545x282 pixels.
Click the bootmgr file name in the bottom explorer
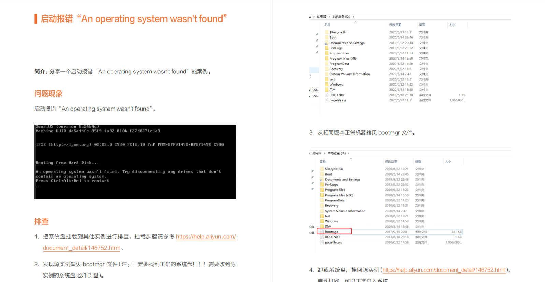point(331,232)
